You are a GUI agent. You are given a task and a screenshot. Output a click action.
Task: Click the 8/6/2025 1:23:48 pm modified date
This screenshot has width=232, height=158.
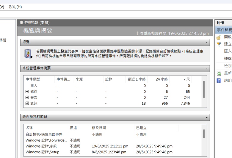(x=109, y=152)
